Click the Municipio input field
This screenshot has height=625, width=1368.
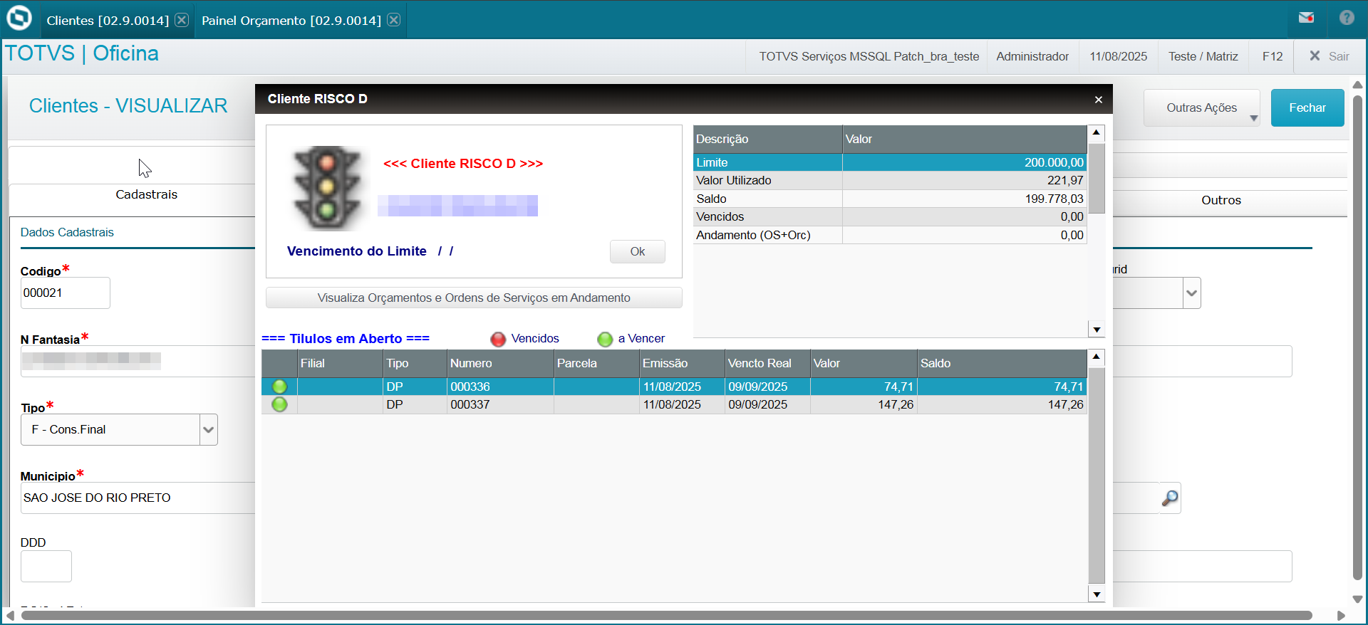(x=138, y=498)
